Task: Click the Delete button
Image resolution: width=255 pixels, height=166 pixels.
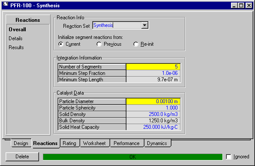Action: pyautogui.click(x=22, y=157)
